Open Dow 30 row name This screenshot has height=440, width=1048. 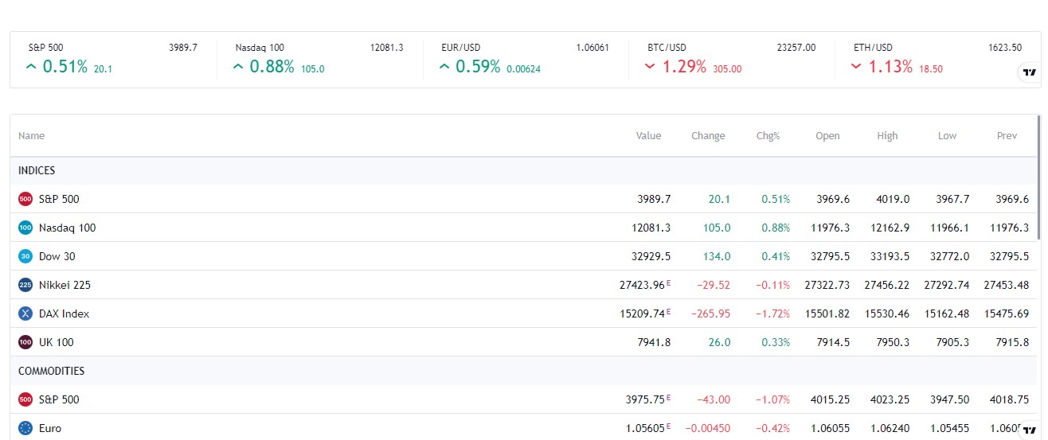point(57,256)
